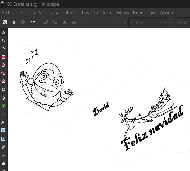Rotate selection 90° clockwise

point(55,22)
